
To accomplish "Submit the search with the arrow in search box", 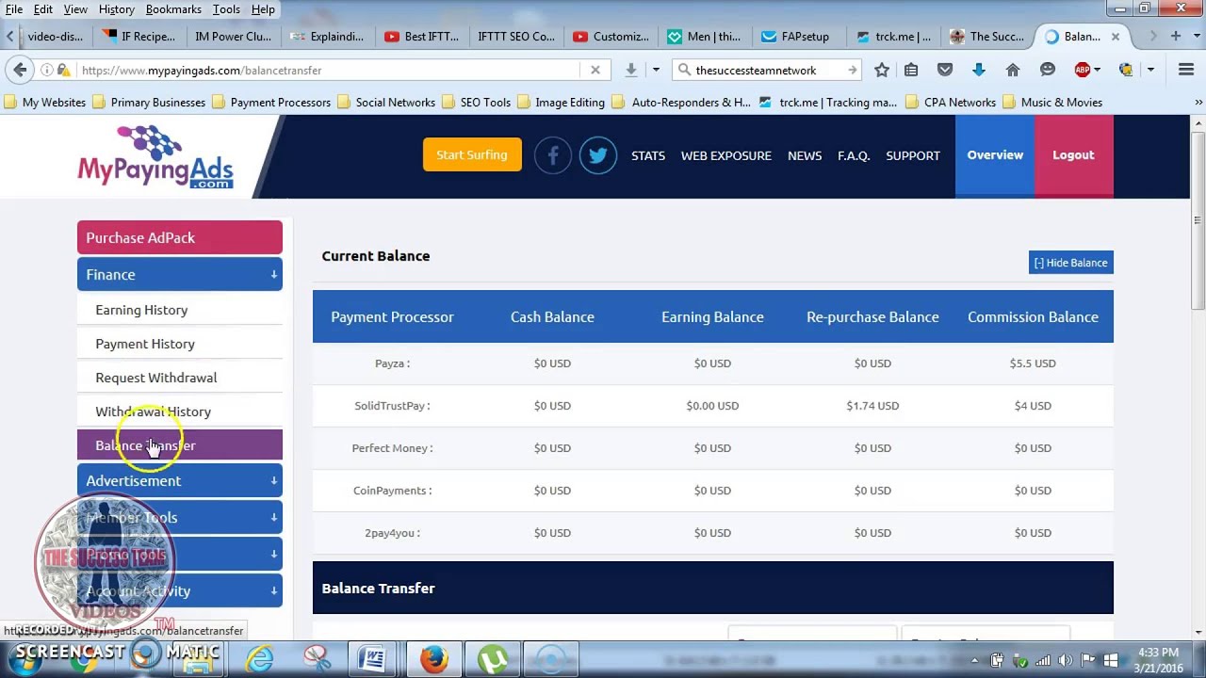I will [852, 70].
